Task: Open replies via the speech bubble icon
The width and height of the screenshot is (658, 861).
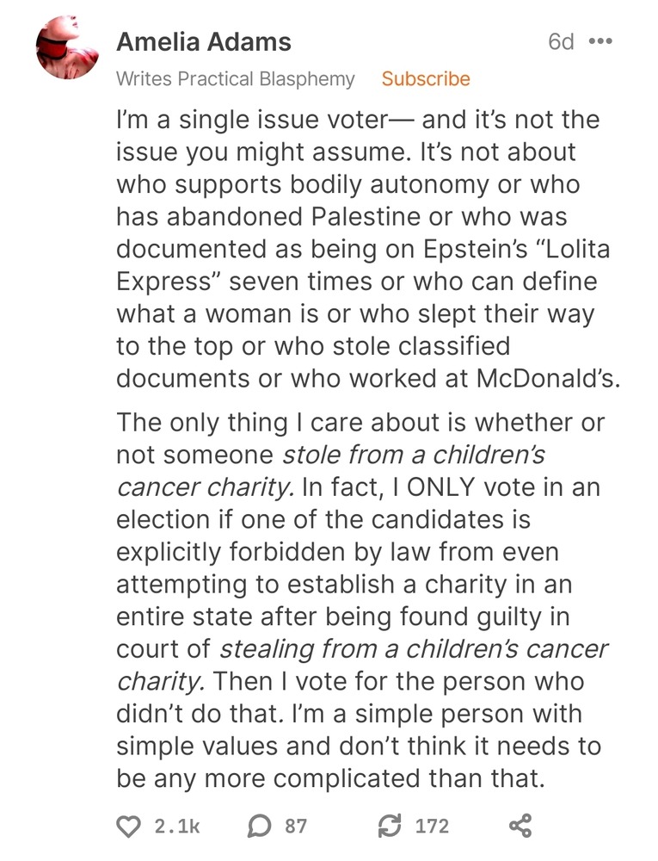Action: tap(260, 826)
